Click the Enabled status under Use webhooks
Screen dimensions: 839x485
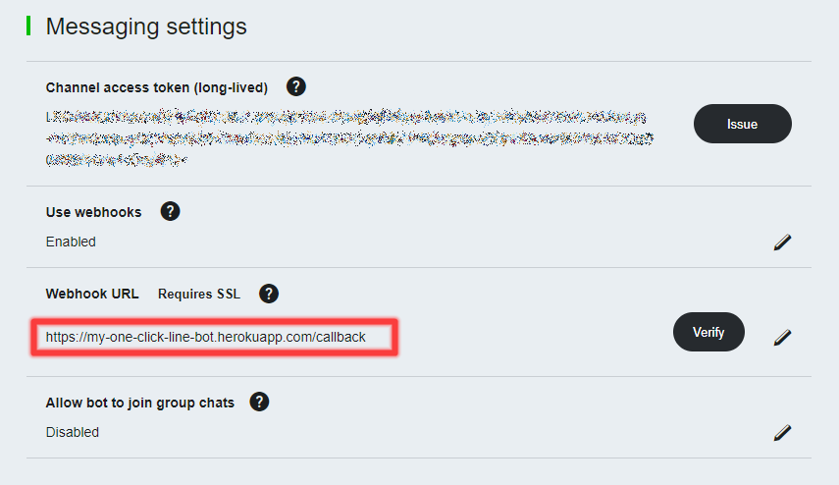71,242
